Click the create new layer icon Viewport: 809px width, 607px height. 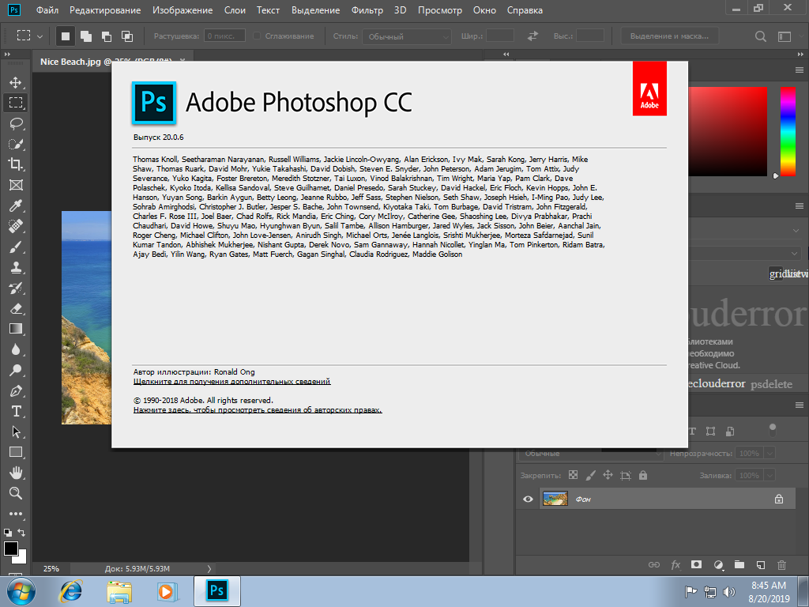[x=760, y=565]
